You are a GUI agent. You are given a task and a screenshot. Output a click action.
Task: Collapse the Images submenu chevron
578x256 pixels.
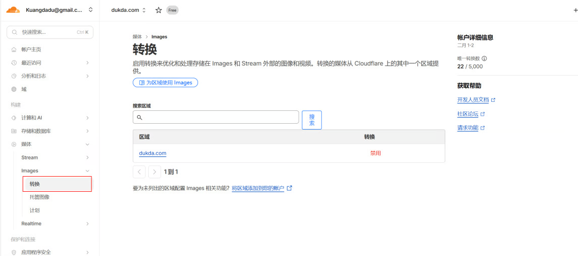pyautogui.click(x=87, y=171)
